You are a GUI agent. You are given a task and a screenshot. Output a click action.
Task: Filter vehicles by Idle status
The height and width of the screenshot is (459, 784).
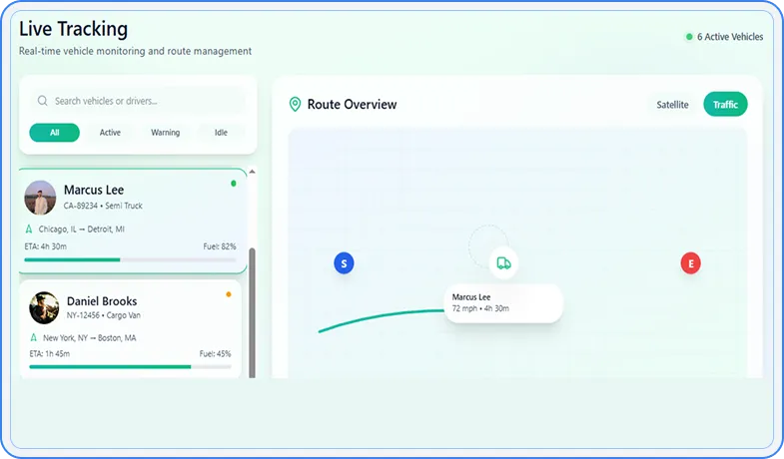221,133
